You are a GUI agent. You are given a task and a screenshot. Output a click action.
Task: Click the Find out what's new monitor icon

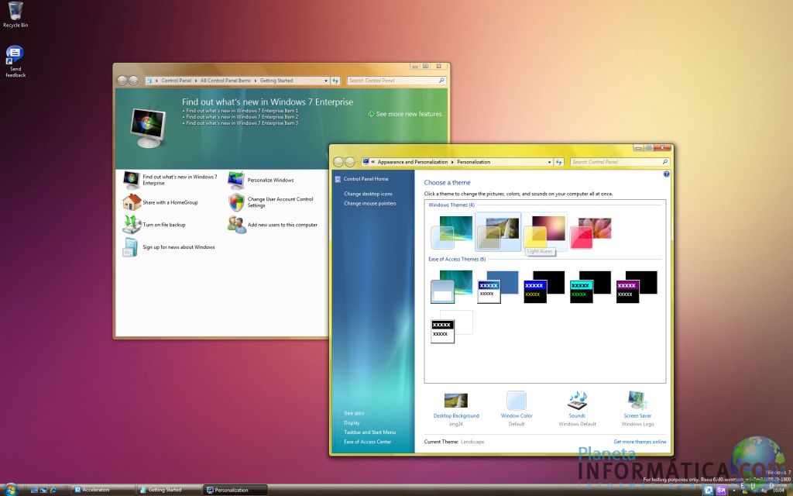[132, 180]
